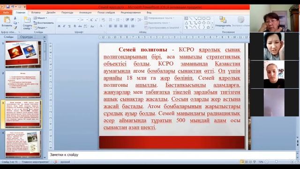300x169 pixels.
Task: Click the Save icon in Quick Access Toolbar
Action: pos(8,7)
